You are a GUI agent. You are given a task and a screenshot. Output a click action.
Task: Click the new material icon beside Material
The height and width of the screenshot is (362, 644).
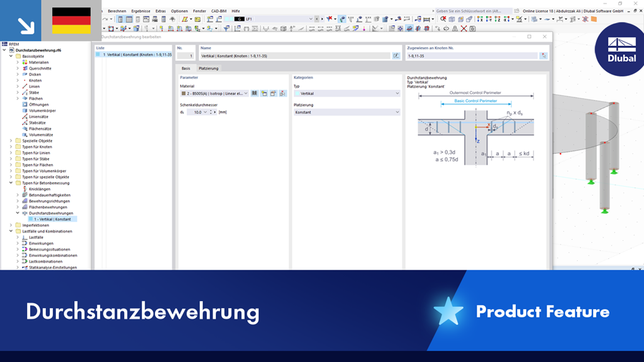[264, 94]
